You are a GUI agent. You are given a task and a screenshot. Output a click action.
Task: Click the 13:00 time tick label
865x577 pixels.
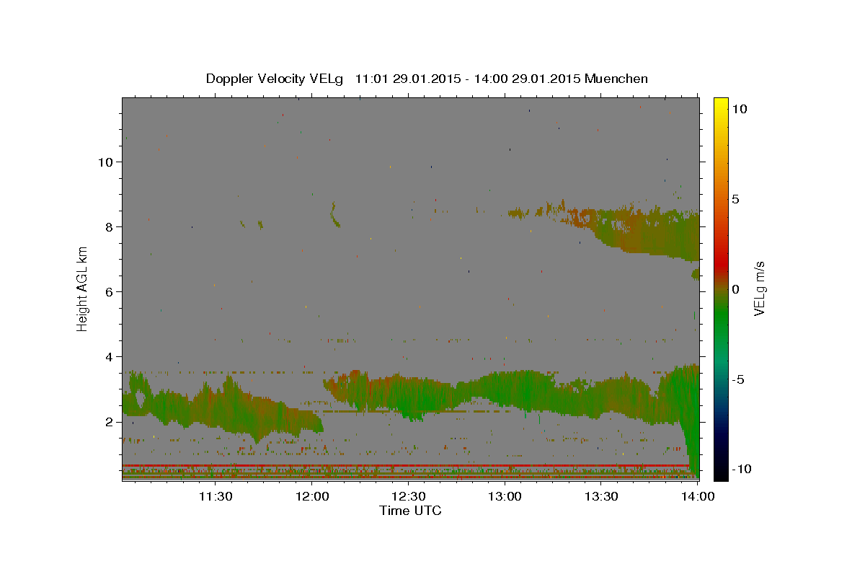click(x=505, y=496)
